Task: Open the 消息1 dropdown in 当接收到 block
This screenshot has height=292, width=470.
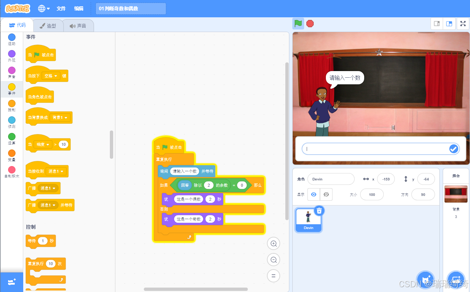Action: point(55,171)
